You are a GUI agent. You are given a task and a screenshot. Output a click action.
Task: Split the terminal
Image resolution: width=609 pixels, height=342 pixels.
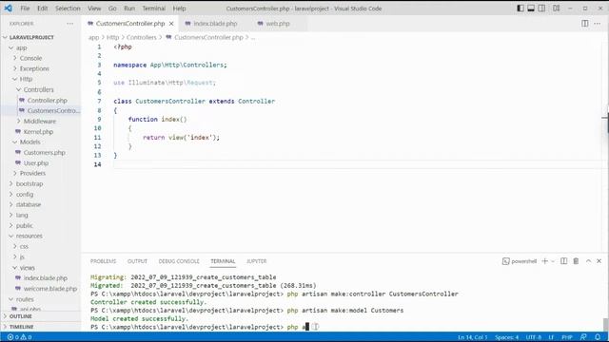pyautogui.click(x=564, y=261)
